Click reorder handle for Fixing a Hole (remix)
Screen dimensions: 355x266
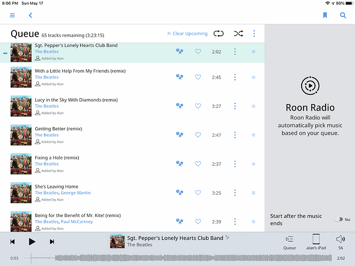[254, 164]
